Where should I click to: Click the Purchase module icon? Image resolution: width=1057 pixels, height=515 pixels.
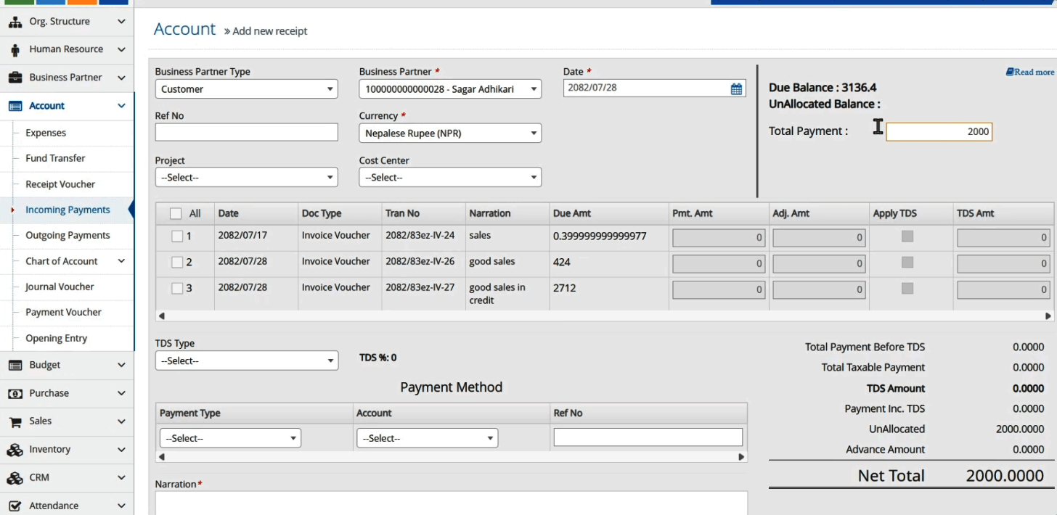click(x=15, y=393)
